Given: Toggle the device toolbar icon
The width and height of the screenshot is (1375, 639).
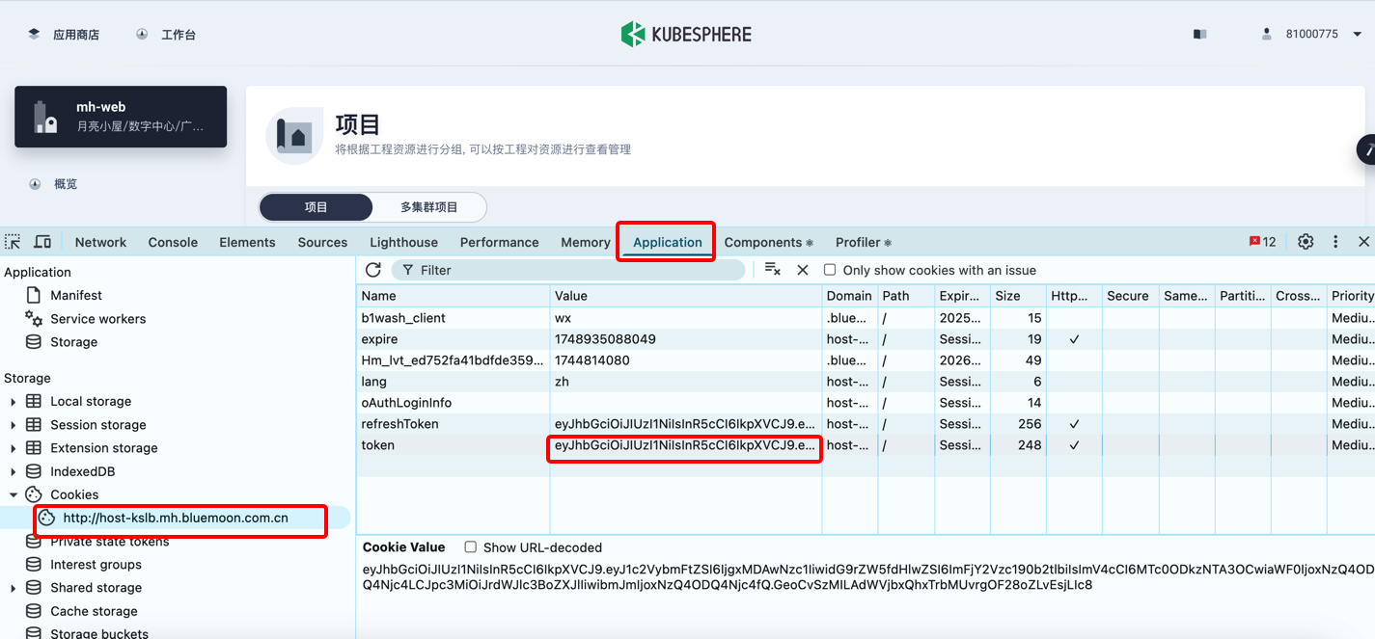Looking at the screenshot, I should click(42, 242).
